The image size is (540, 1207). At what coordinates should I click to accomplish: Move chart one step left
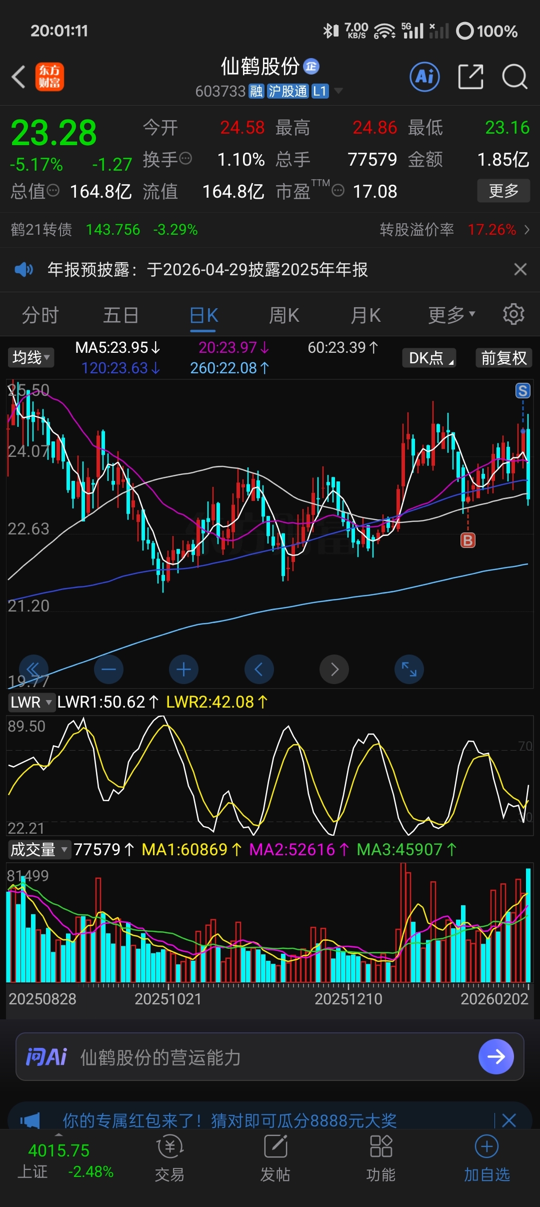pos(259,669)
